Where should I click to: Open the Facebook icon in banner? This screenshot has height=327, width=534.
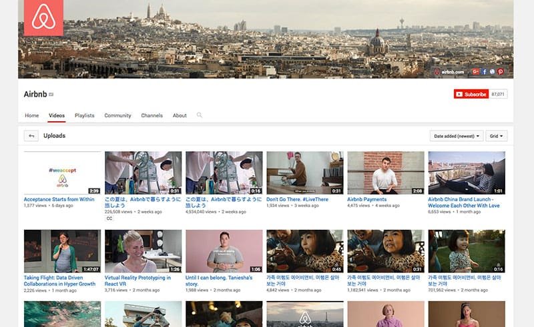click(x=484, y=72)
